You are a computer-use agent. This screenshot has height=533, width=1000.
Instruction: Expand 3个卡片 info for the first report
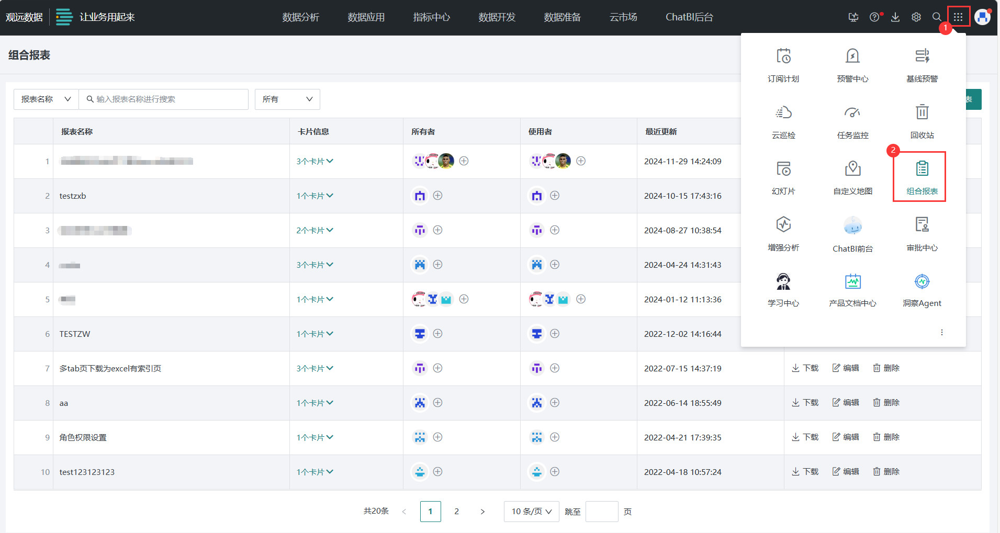(x=314, y=161)
